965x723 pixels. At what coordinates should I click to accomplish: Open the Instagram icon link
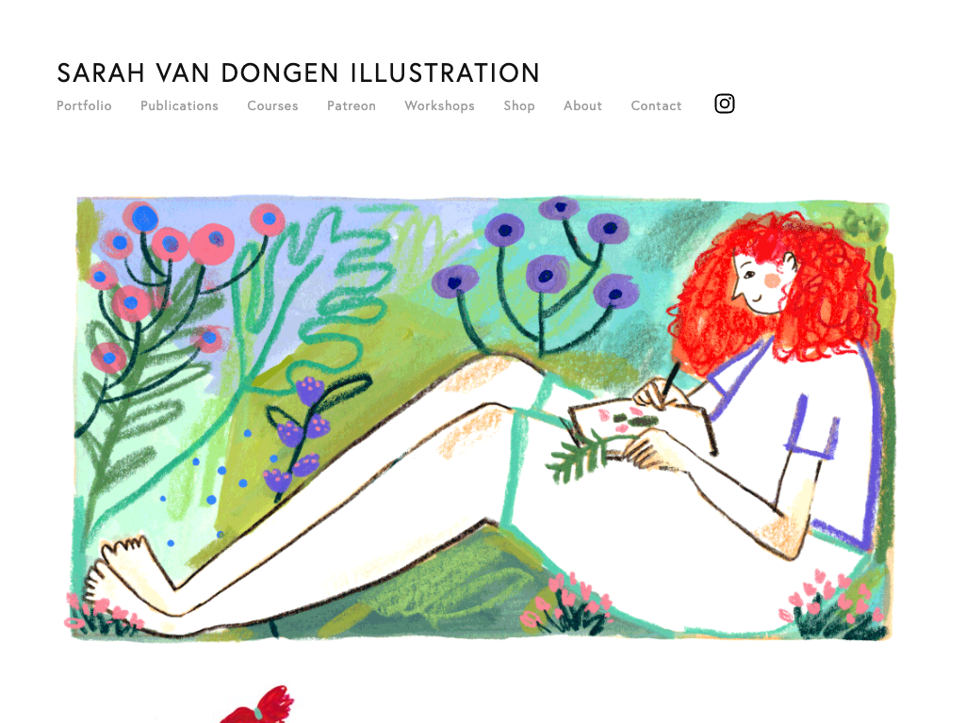(x=725, y=104)
